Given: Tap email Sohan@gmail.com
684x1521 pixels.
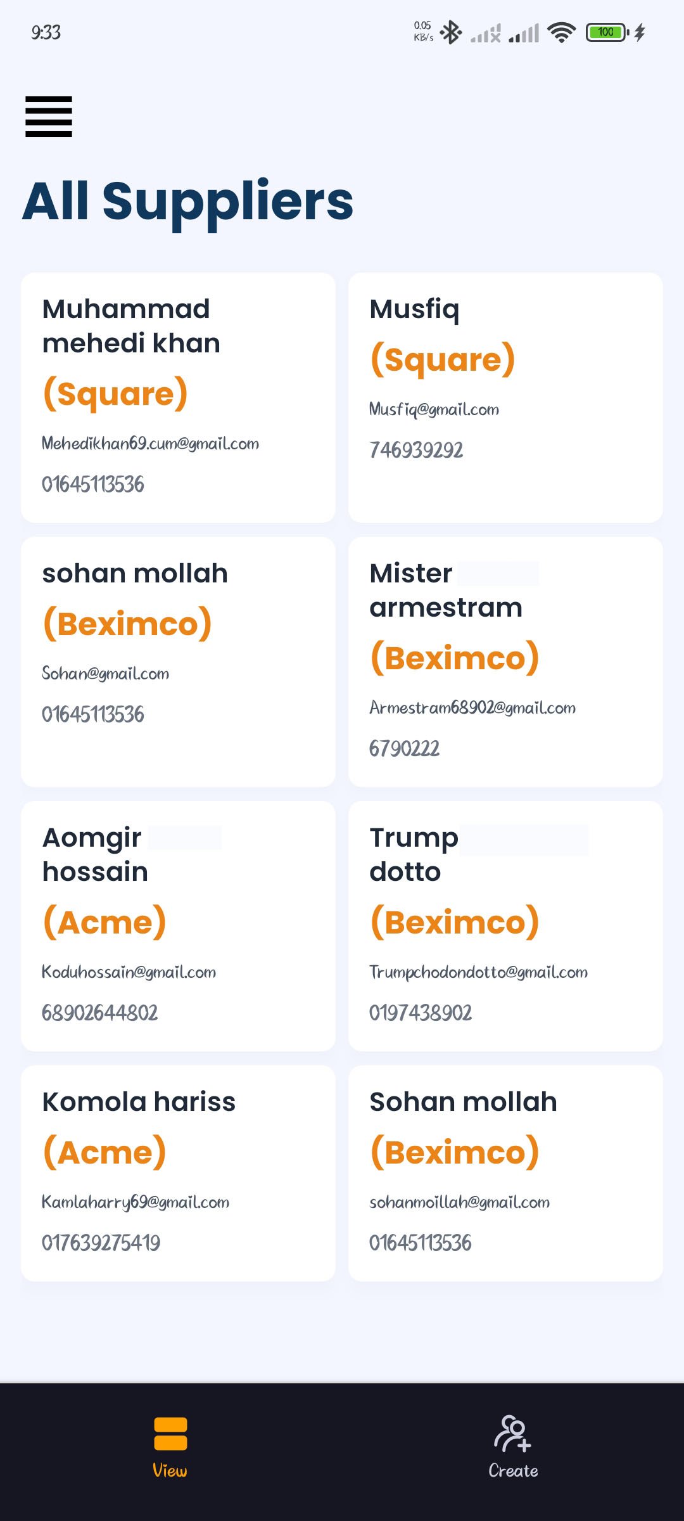Looking at the screenshot, I should 106,673.
